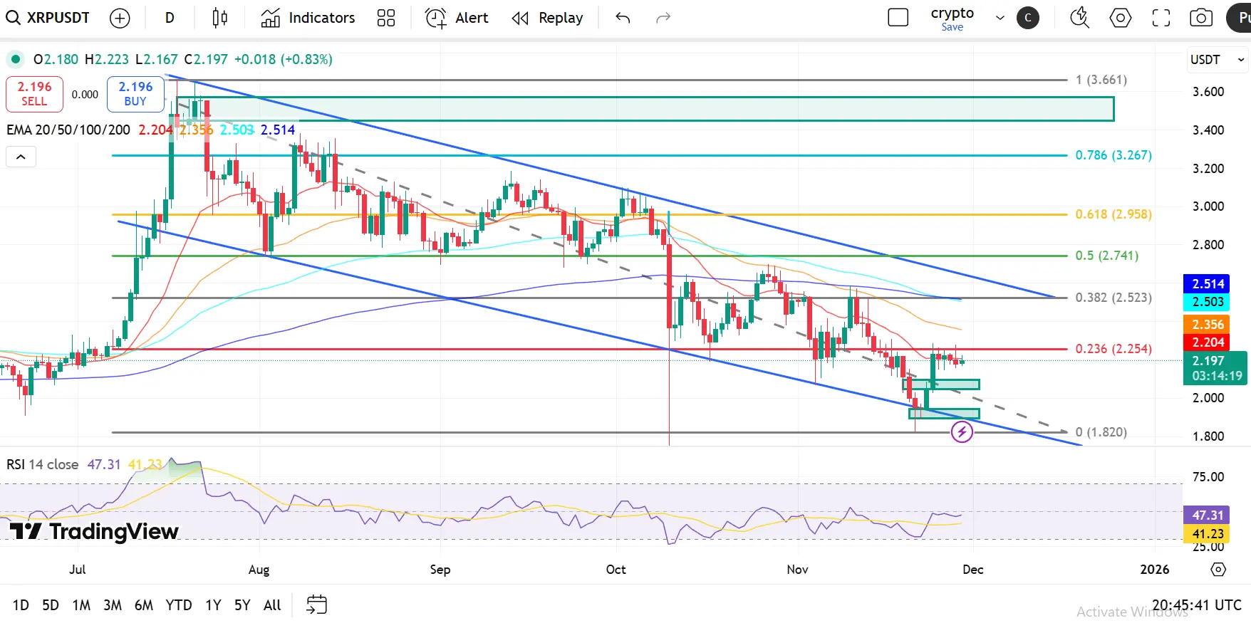
Task: Select the 0.236 (2.254) Fibonacci level label
Action: point(1114,349)
